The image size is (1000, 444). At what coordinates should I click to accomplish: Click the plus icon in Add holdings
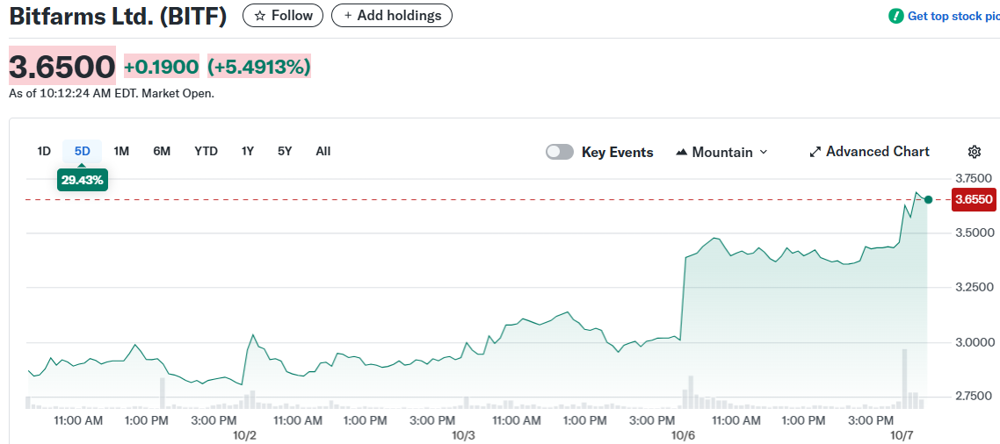click(348, 16)
